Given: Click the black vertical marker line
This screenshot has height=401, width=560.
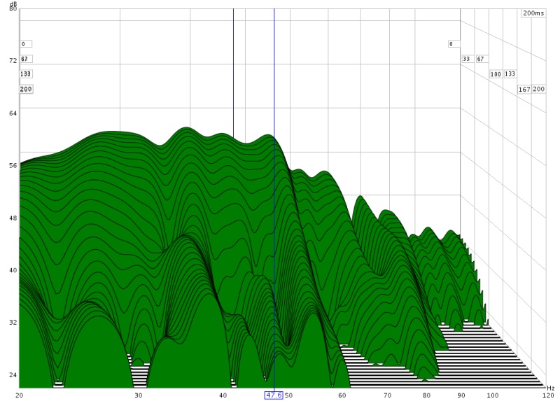Looking at the screenshot, I should click(233, 70).
